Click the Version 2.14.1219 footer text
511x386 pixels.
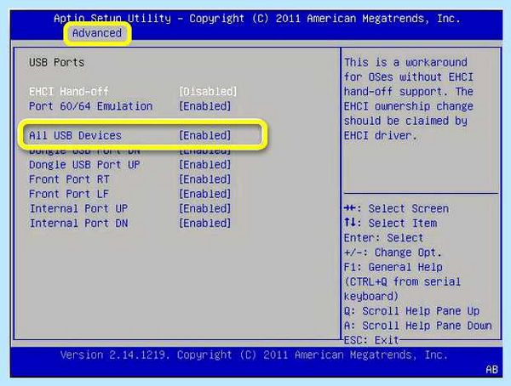pos(254,355)
